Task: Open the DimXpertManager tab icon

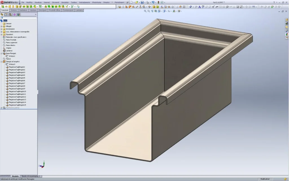Action: click(x=14, y=14)
